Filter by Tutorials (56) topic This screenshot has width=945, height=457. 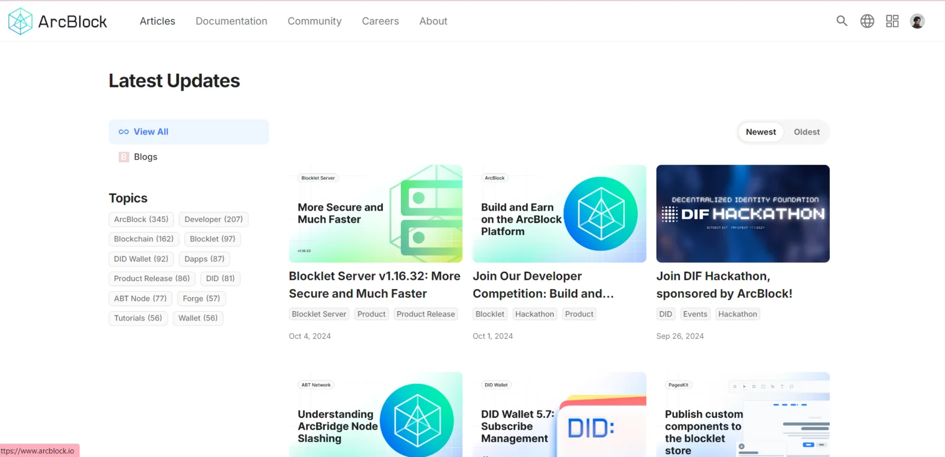pyautogui.click(x=138, y=318)
